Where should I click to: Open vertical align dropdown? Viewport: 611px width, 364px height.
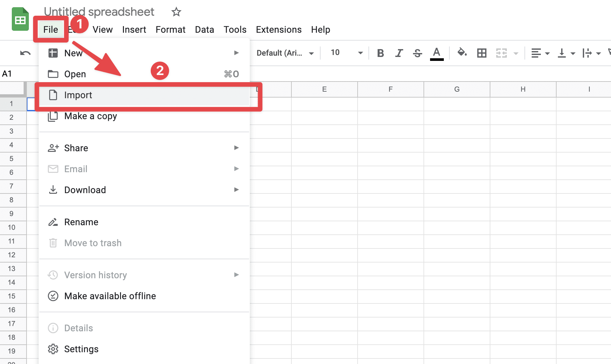tap(566, 53)
